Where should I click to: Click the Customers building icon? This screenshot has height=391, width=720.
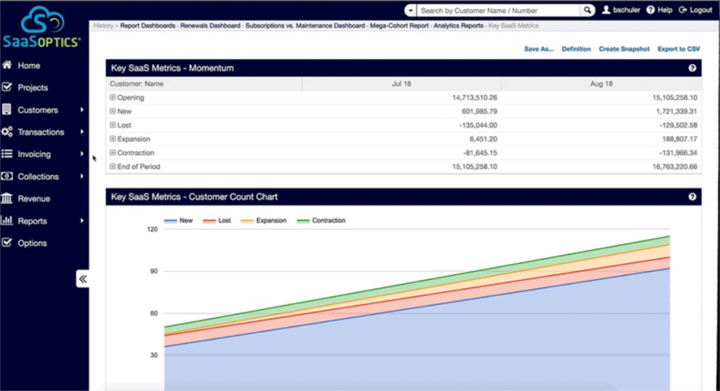pyautogui.click(x=7, y=109)
